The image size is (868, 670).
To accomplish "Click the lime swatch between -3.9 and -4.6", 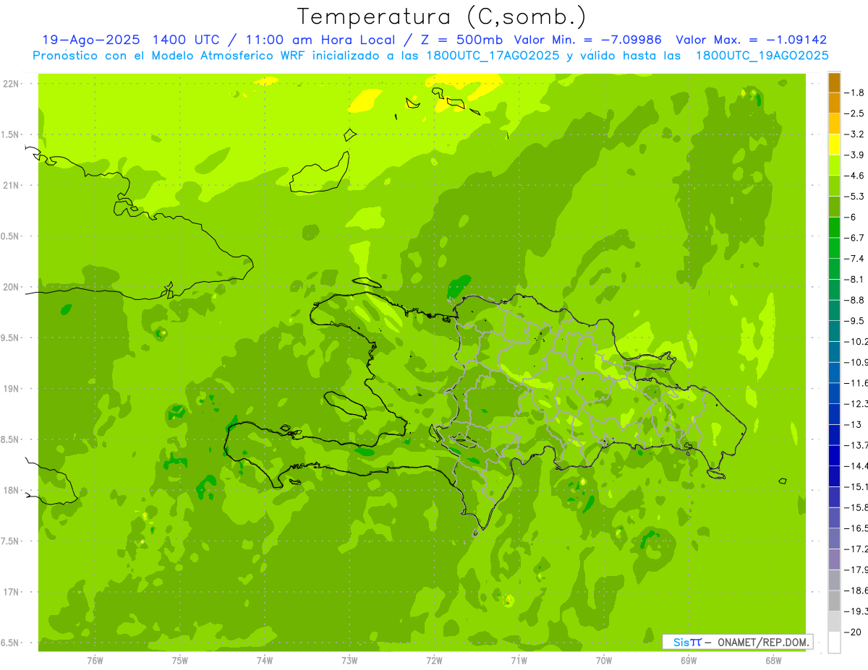I will [x=834, y=166].
